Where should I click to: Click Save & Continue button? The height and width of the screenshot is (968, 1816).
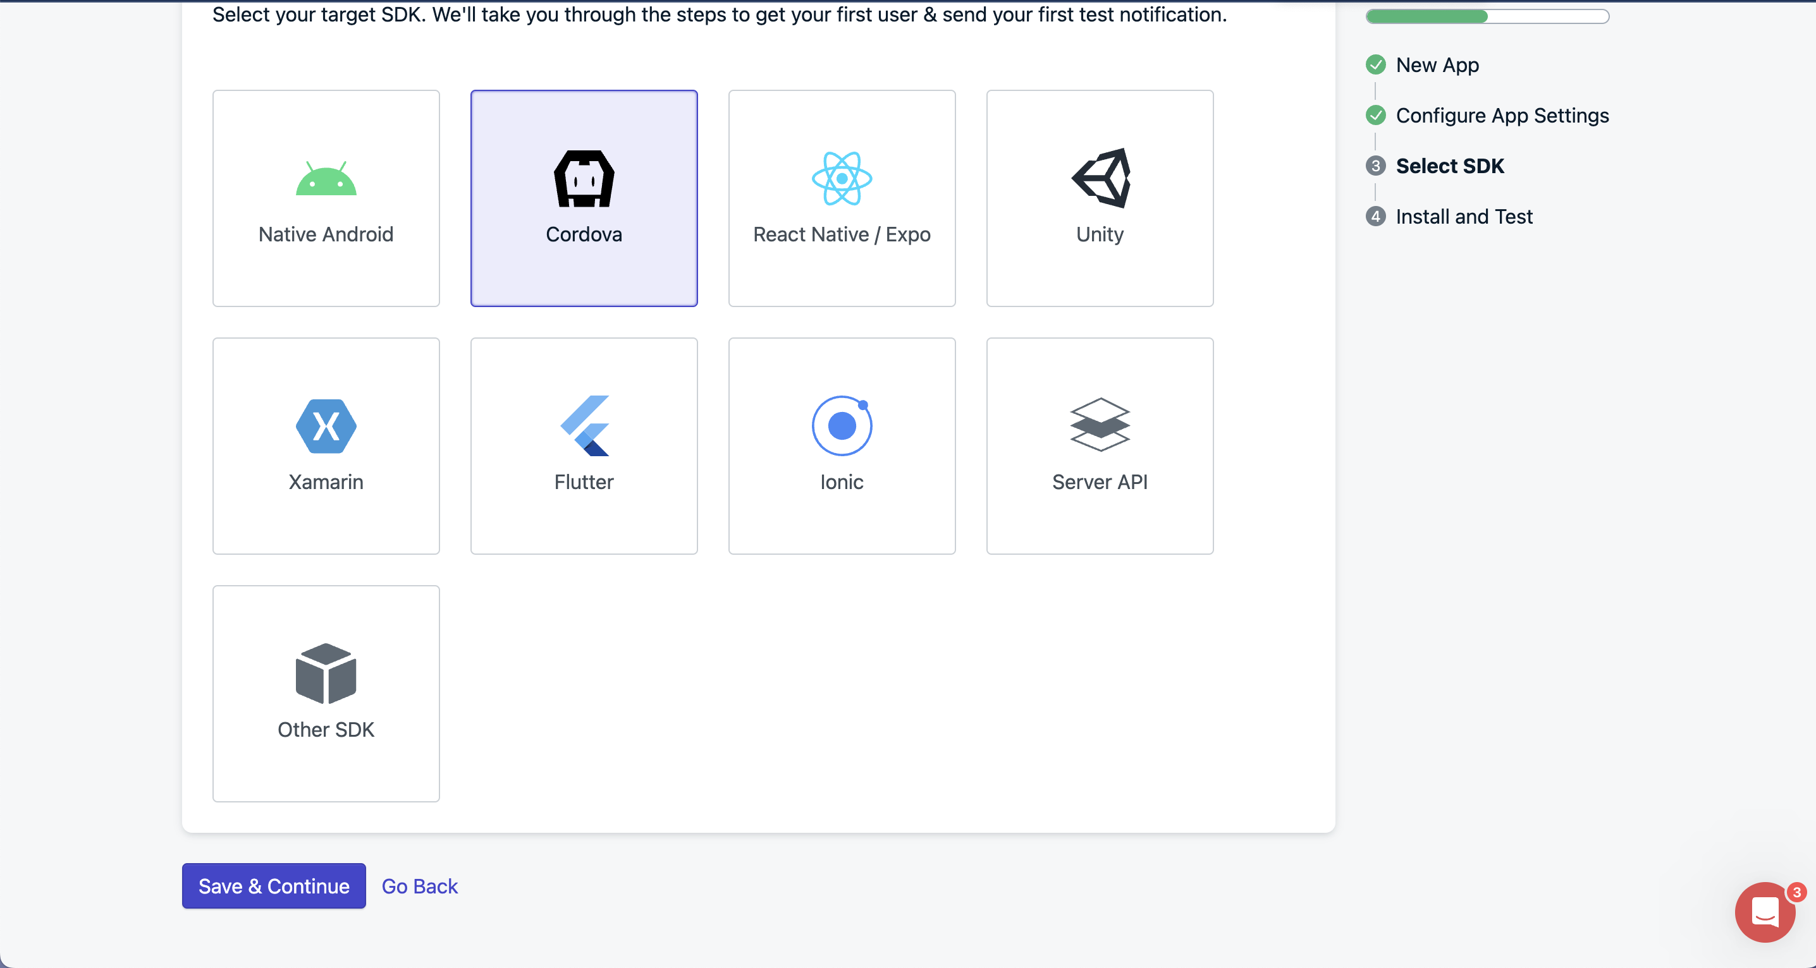click(x=274, y=886)
